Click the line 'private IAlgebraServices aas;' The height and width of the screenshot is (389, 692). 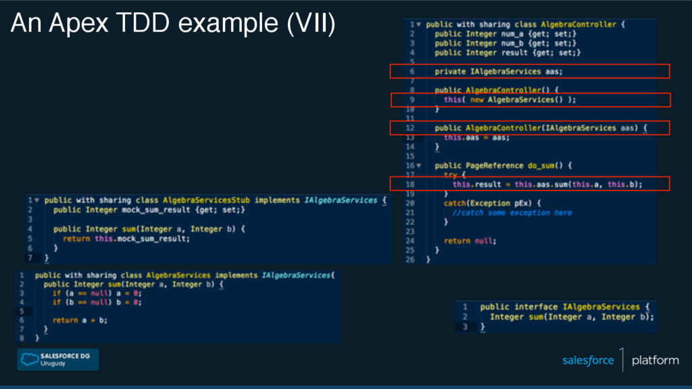(499, 72)
